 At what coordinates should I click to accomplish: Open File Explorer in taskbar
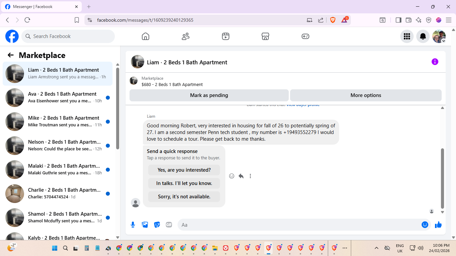pyautogui.click(x=215, y=248)
